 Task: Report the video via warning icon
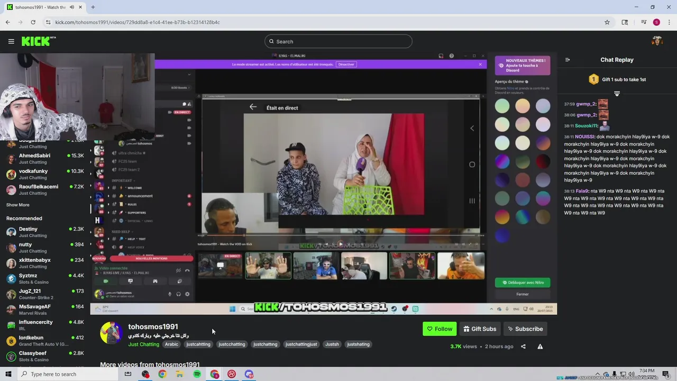[x=540, y=347]
